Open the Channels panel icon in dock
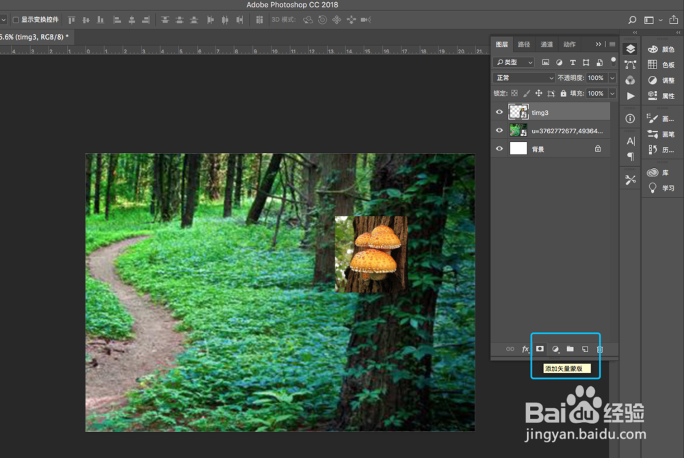The height and width of the screenshot is (458, 684). coord(631,81)
